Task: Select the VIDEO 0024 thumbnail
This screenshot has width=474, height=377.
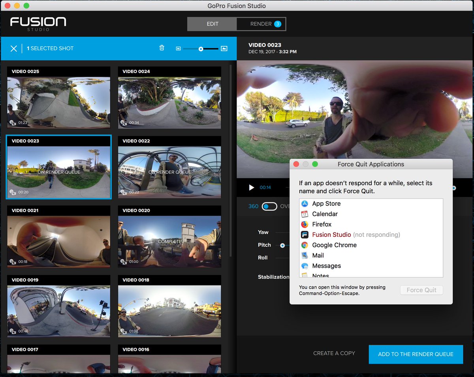Action: point(169,97)
